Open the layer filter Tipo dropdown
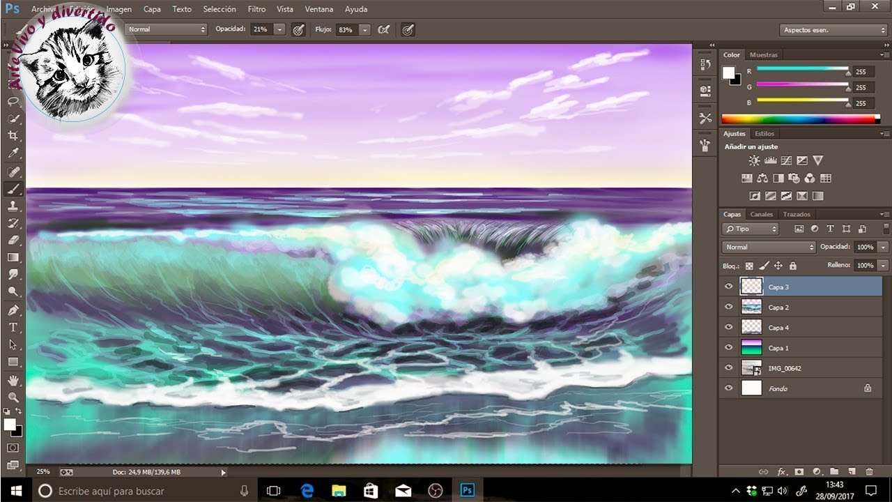 click(x=751, y=229)
